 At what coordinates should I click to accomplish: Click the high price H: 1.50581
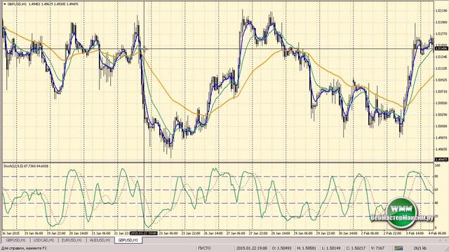307,248
